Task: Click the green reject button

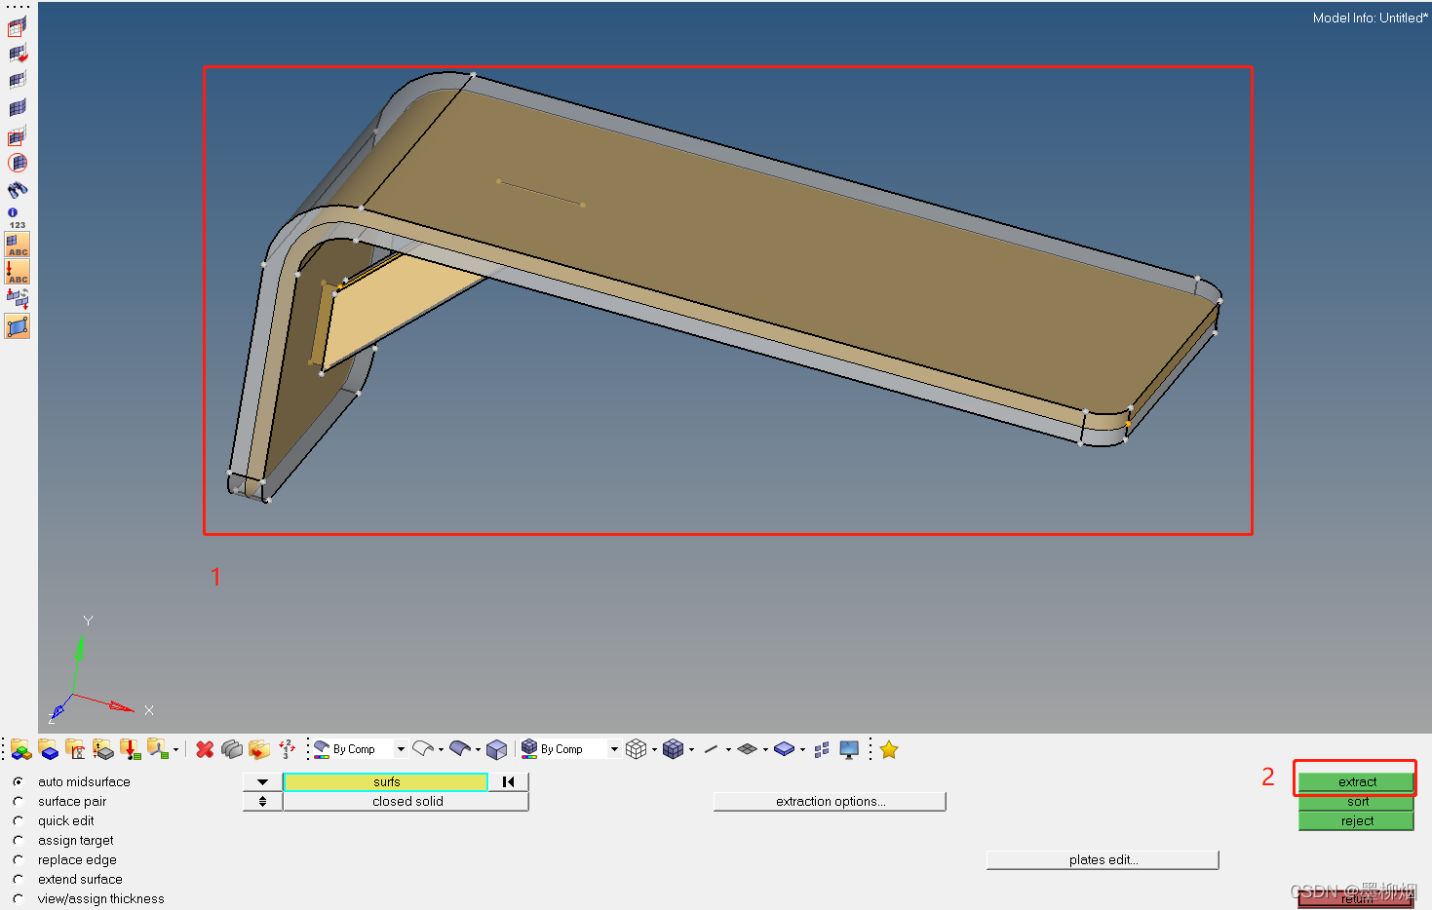Action: pyautogui.click(x=1356, y=821)
